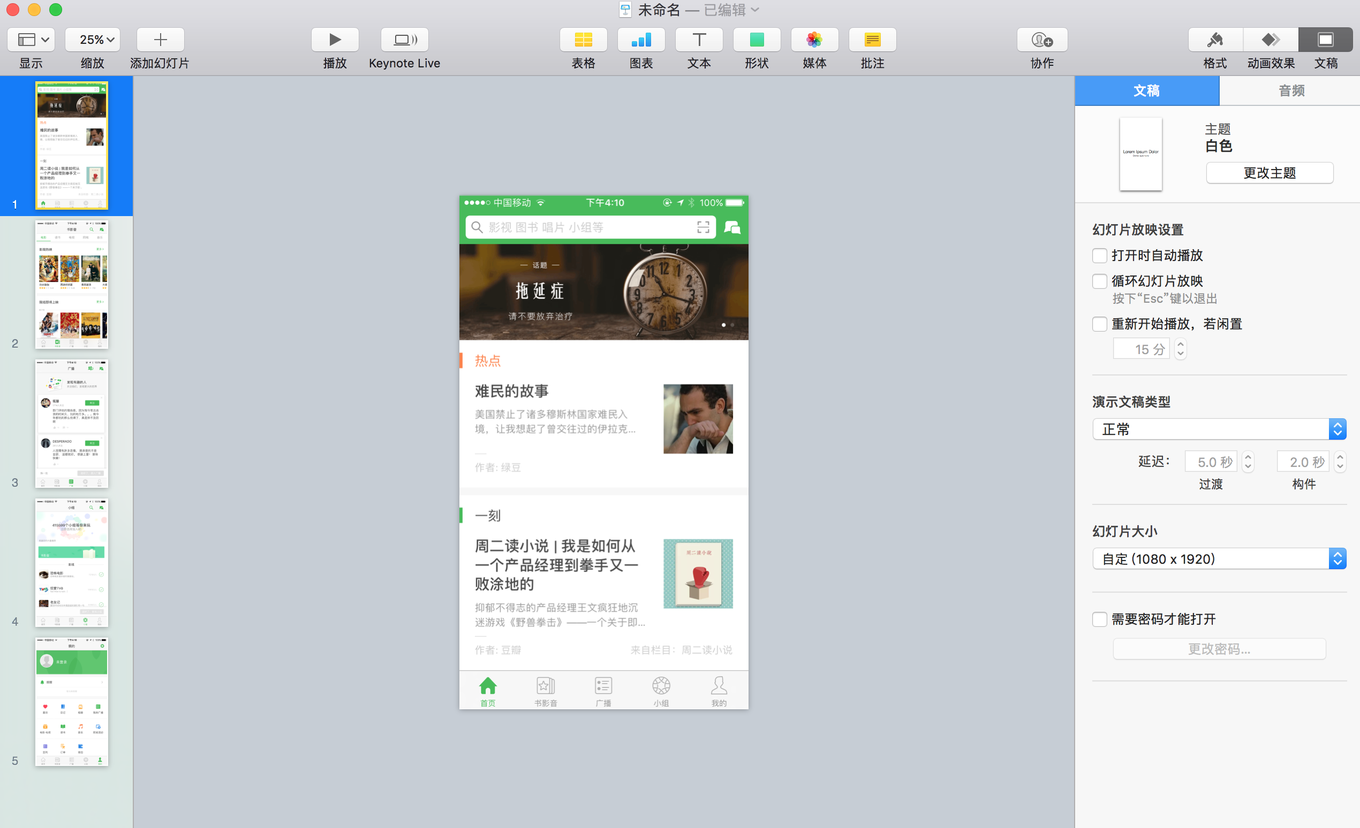Click the 协作 collaborate icon

click(x=1042, y=40)
